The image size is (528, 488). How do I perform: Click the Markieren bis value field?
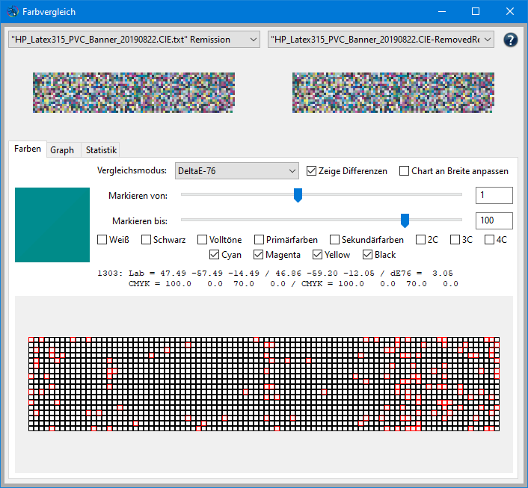(x=494, y=220)
